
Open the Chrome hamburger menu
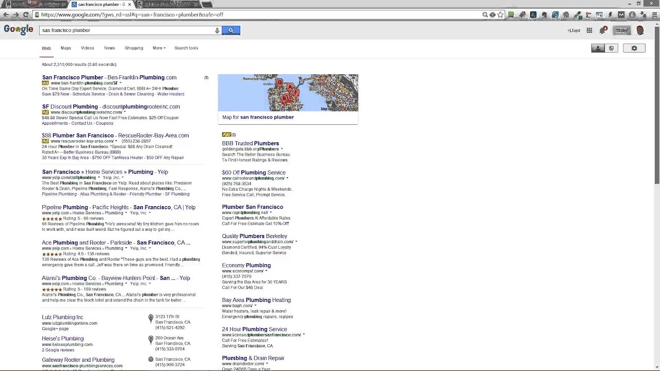pos(655,15)
